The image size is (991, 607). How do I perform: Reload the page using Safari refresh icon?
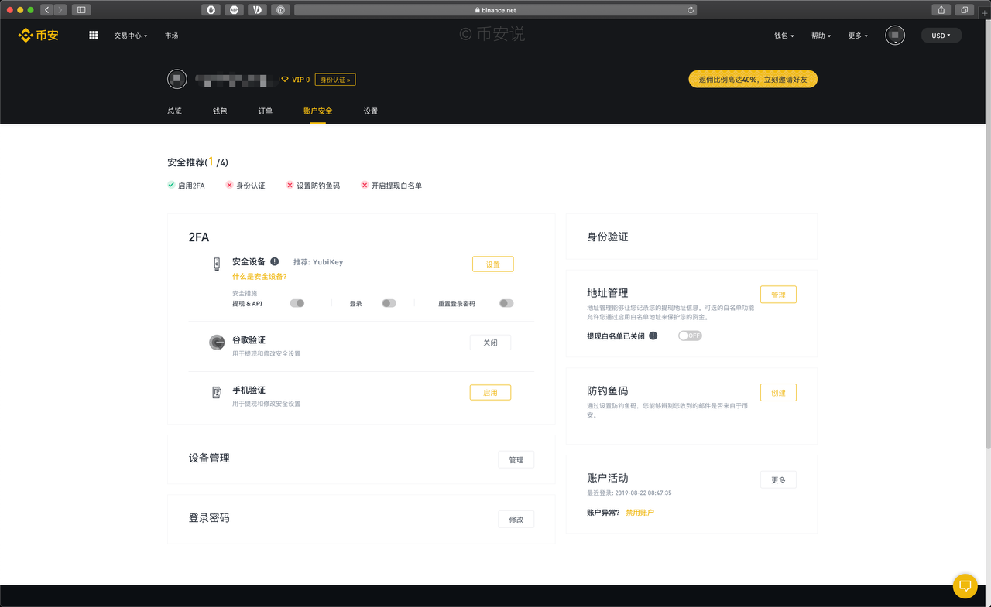(691, 10)
